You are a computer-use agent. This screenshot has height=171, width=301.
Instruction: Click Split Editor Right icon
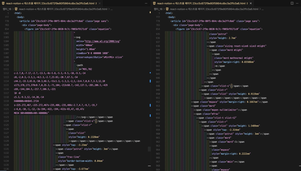click(292, 3)
